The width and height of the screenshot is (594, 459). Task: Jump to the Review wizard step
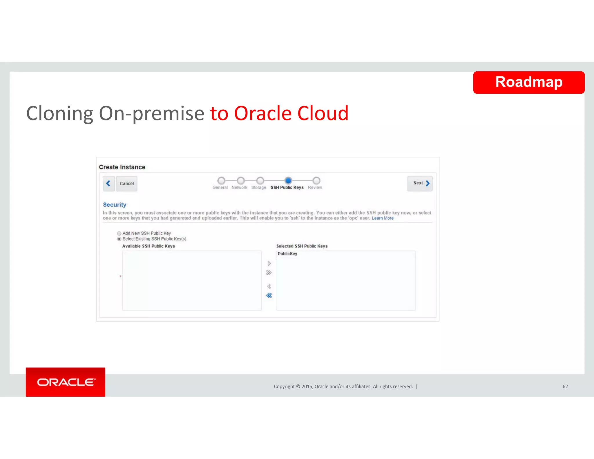(316, 181)
